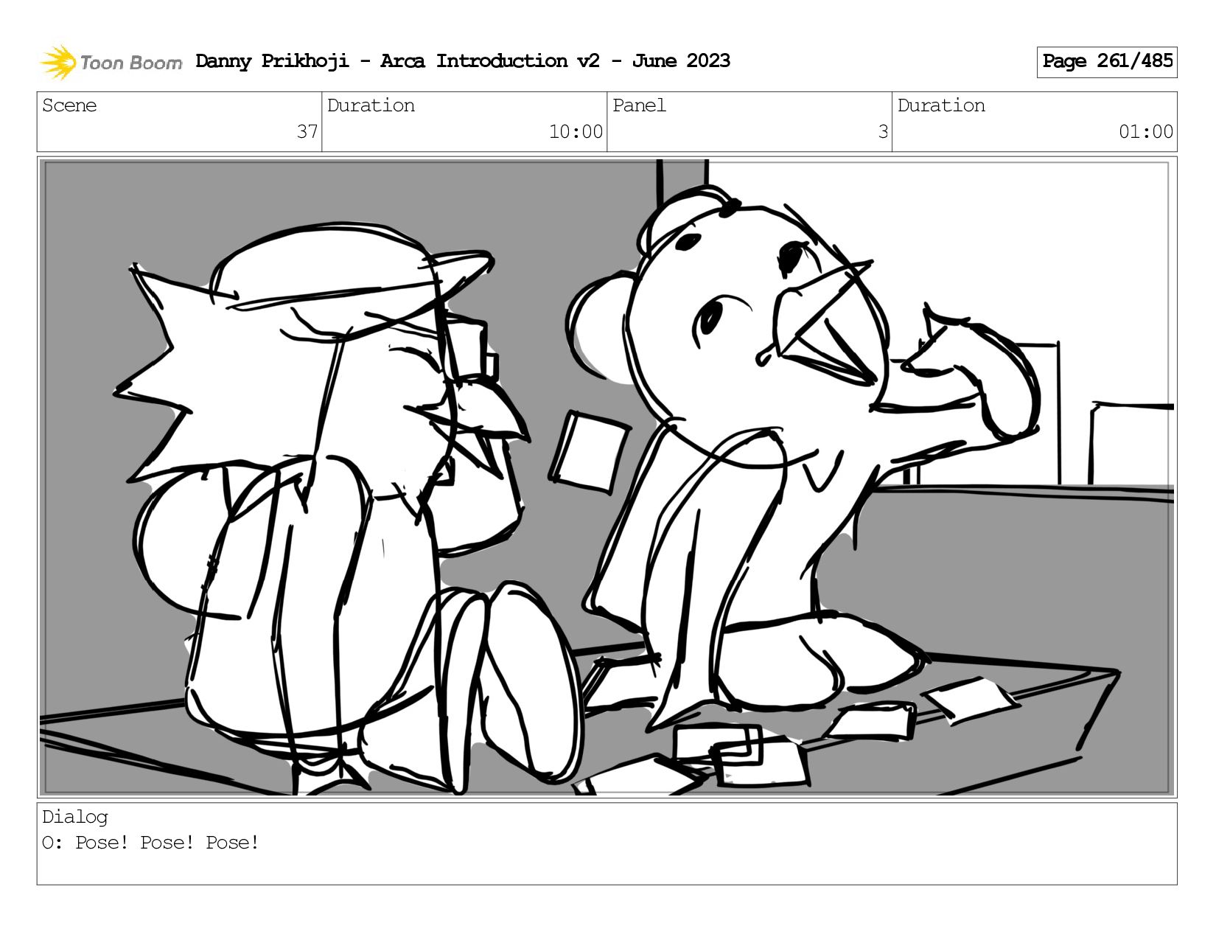Click the panel number 3

point(883,132)
